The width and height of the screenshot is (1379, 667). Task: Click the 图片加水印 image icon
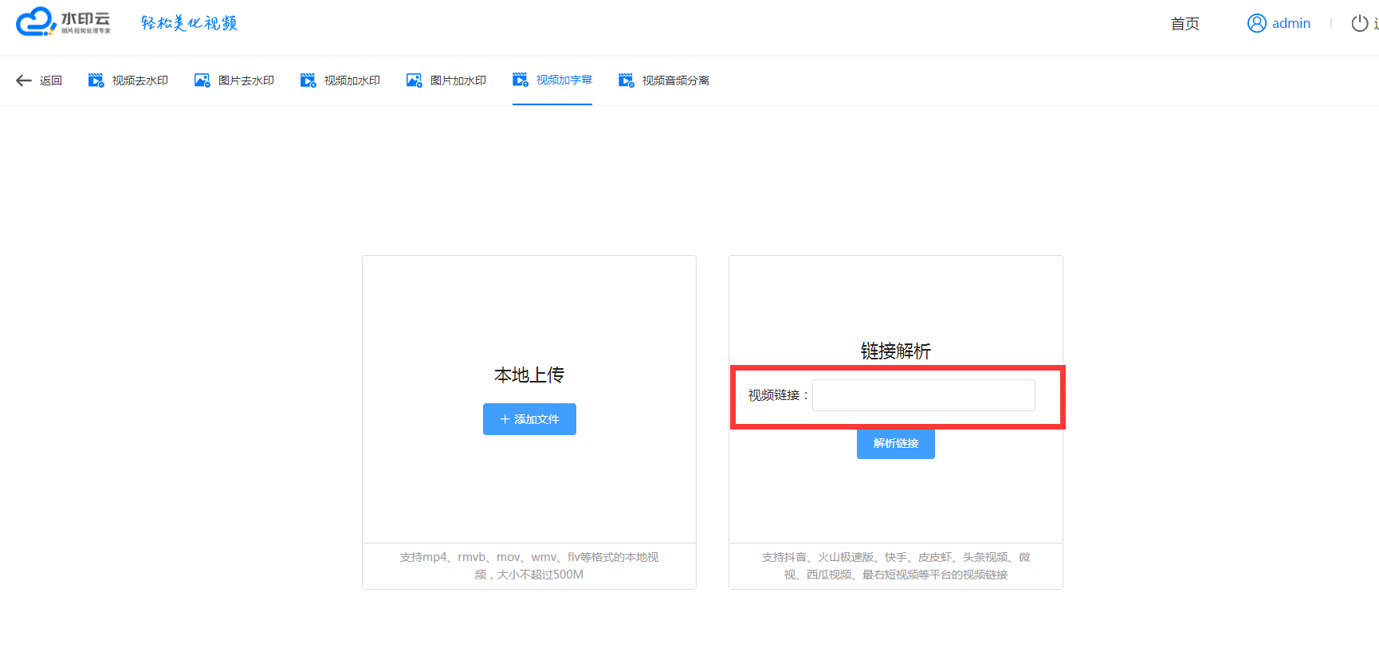click(414, 80)
